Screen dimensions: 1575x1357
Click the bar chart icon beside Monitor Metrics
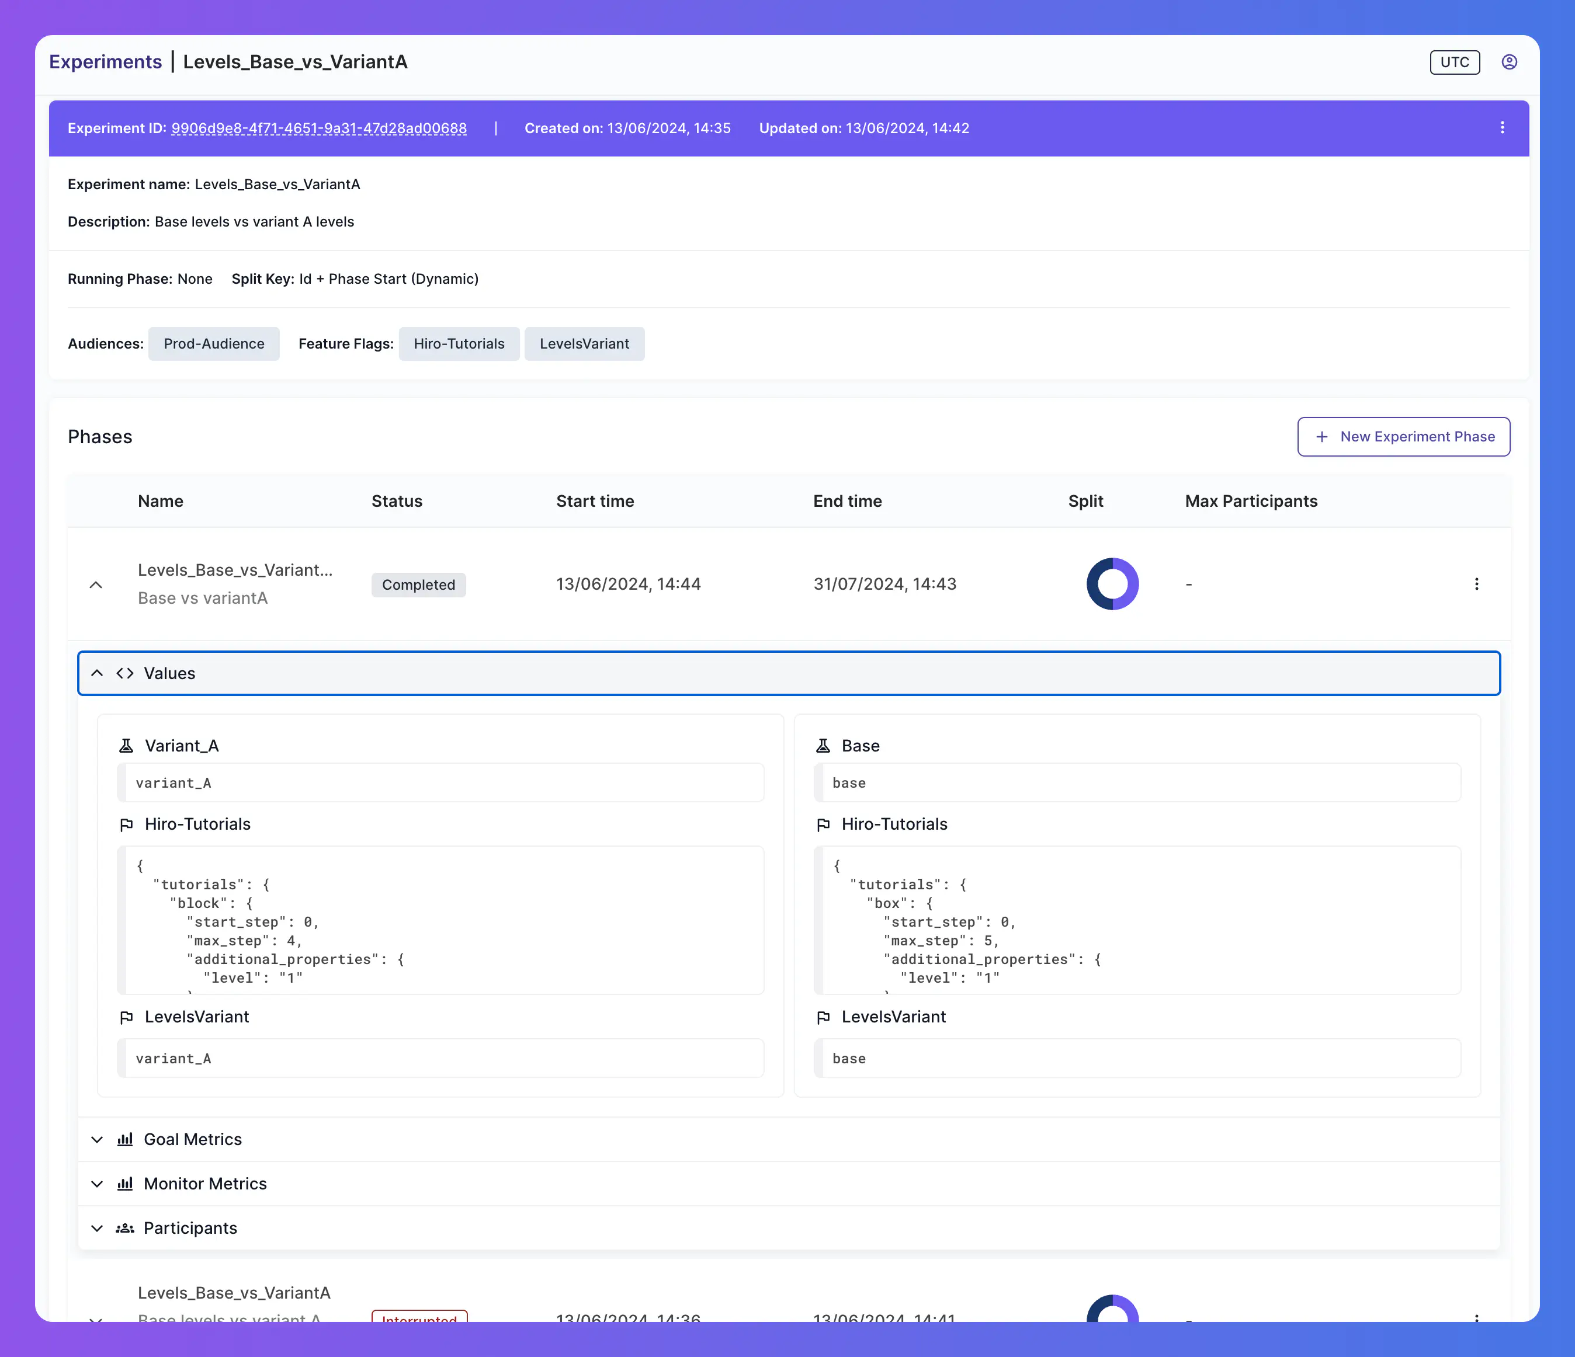[124, 1184]
